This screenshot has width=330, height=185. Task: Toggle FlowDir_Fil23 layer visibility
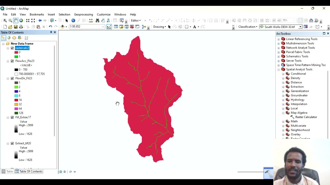(x=12, y=78)
